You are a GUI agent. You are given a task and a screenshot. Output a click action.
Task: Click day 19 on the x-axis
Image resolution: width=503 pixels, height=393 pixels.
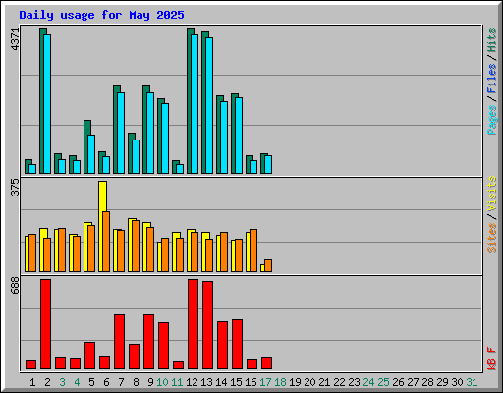pyautogui.click(x=295, y=382)
